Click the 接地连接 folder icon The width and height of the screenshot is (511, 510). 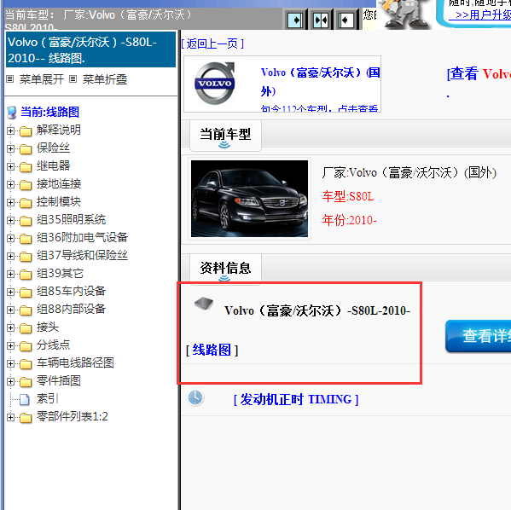click(26, 185)
